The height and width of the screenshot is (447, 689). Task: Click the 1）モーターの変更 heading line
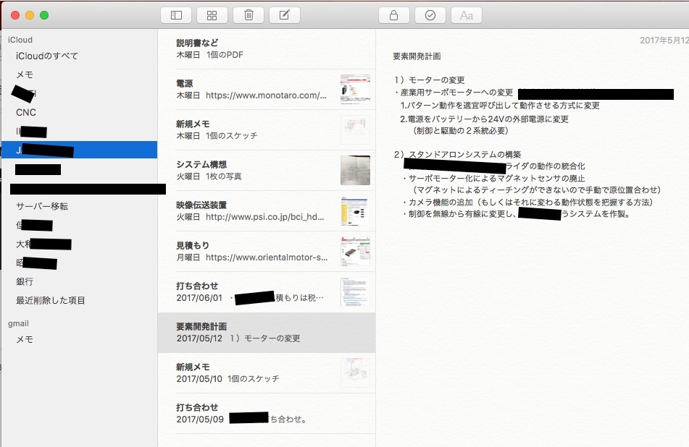tap(430, 80)
